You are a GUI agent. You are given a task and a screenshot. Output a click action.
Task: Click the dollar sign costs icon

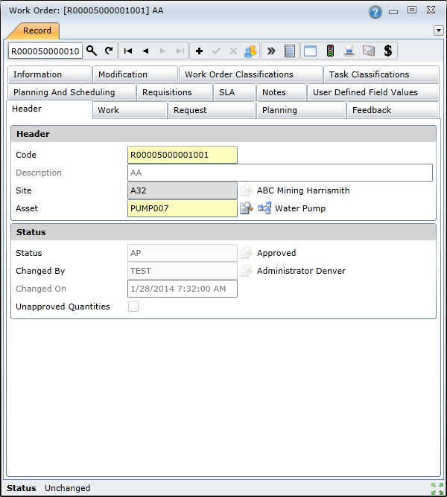pyautogui.click(x=387, y=51)
